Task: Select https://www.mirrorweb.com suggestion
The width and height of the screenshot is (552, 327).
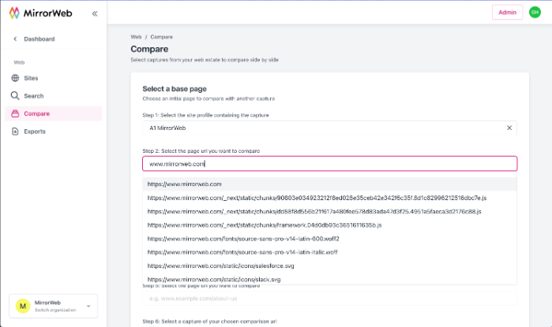Action: coord(329,184)
